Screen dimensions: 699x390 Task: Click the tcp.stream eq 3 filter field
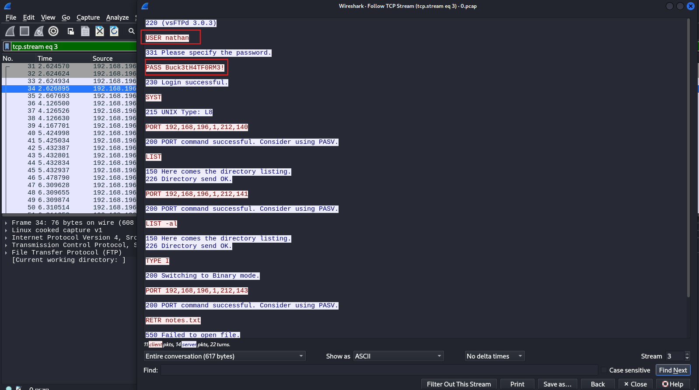[x=73, y=46]
